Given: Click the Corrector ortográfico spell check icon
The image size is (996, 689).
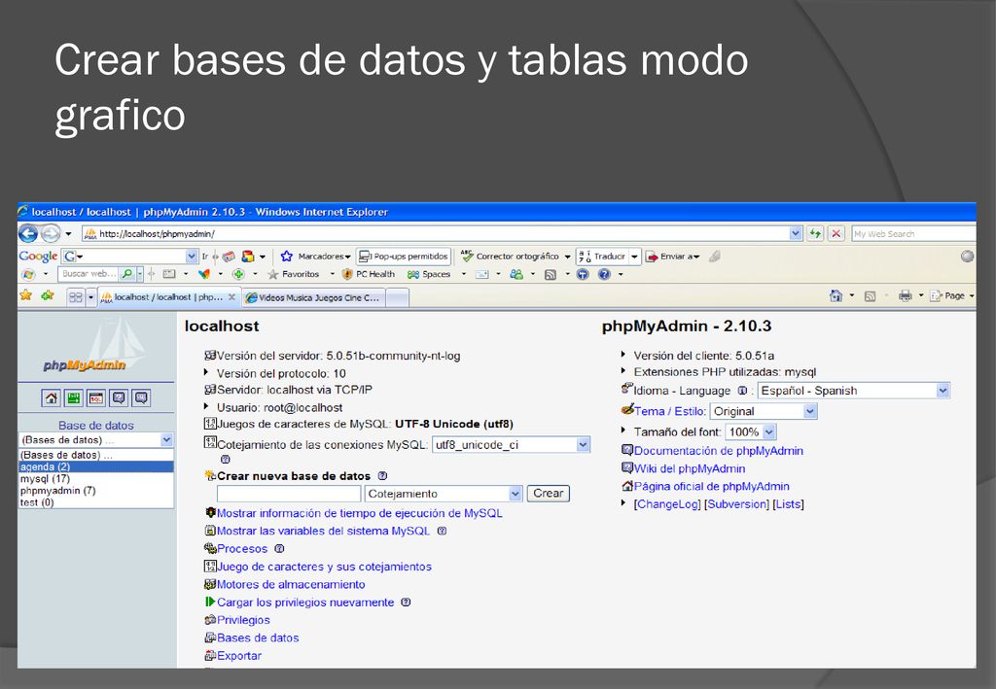Looking at the screenshot, I should click(468, 256).
